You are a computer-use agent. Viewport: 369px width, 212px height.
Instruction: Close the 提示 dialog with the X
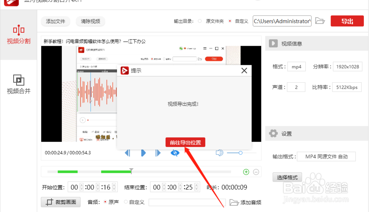[244, 70]
